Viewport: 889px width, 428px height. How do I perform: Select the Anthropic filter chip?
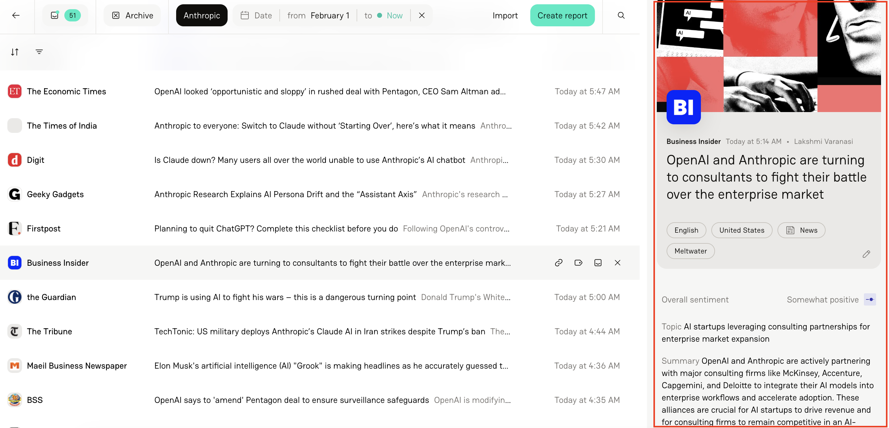pos(202,15)
